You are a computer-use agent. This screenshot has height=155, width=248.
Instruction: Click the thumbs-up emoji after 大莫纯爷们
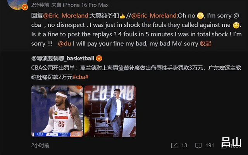tap(122, 16)
